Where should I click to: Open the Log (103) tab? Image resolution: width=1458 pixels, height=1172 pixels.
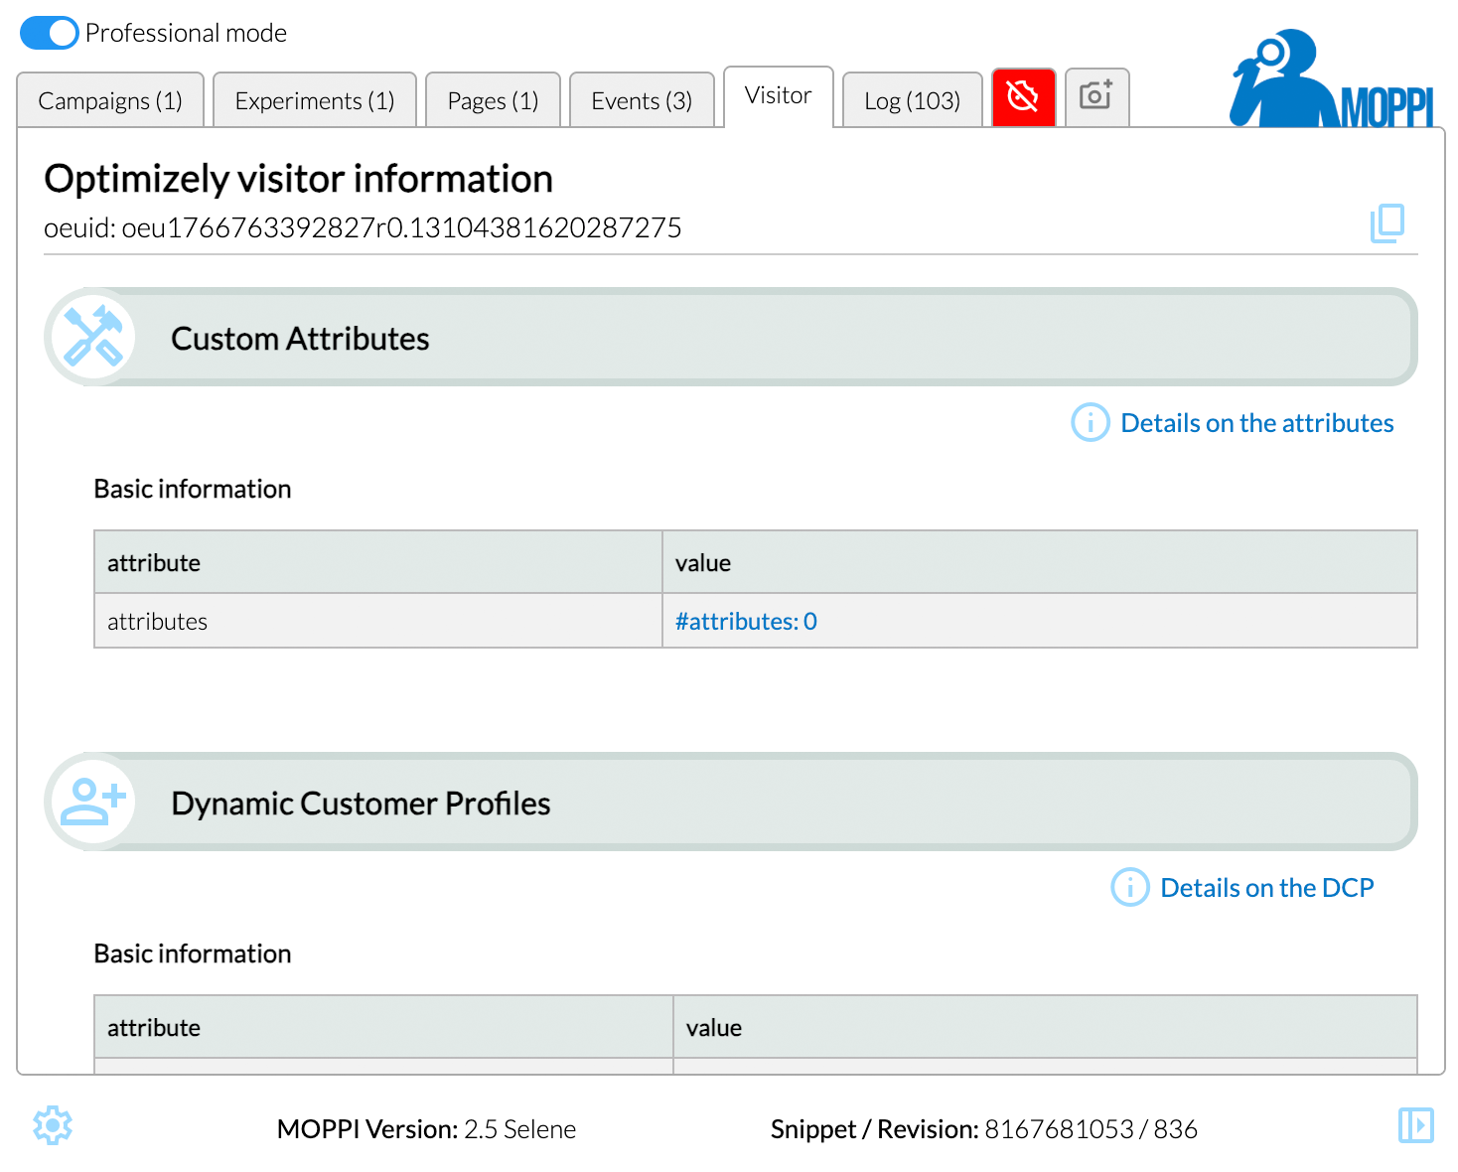(x=912, y=100)
